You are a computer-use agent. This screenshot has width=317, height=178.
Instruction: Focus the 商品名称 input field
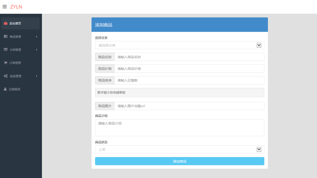(189, 57)
